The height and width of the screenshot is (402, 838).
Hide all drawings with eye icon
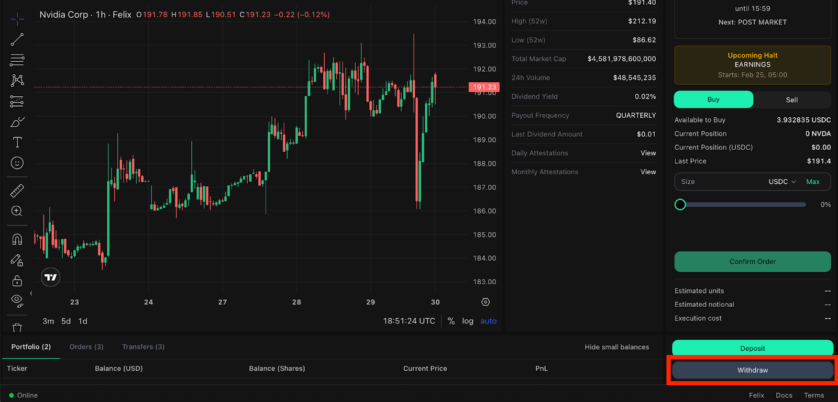[17, 300]
